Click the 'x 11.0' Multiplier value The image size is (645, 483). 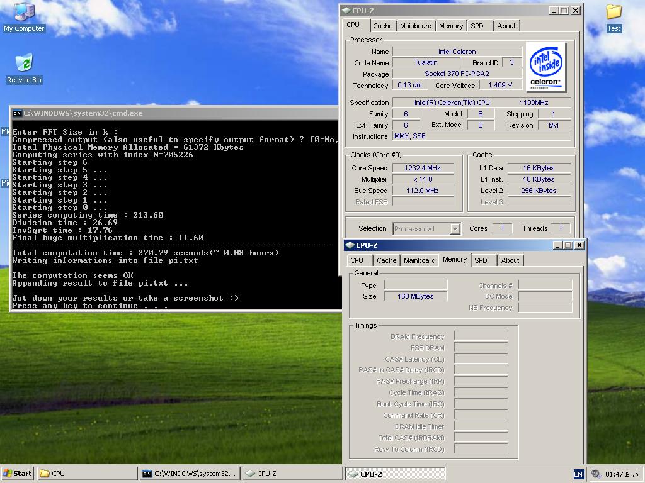pos(423,179)
